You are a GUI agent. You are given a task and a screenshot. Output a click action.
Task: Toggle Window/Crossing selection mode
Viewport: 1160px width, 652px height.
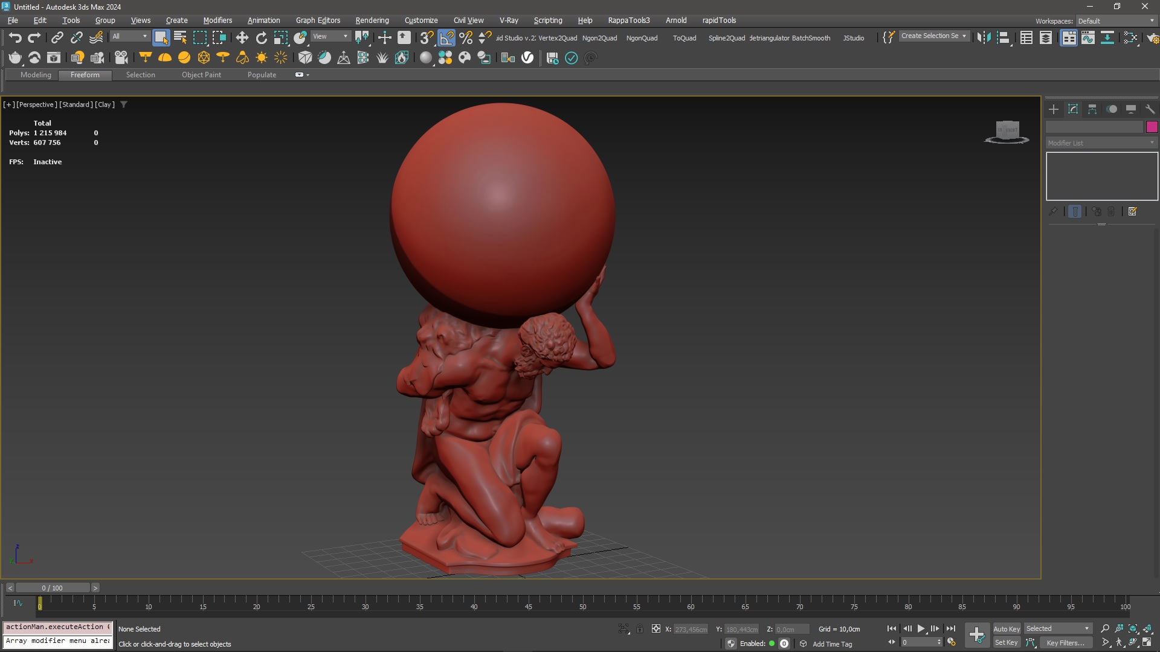click(219, 37)
